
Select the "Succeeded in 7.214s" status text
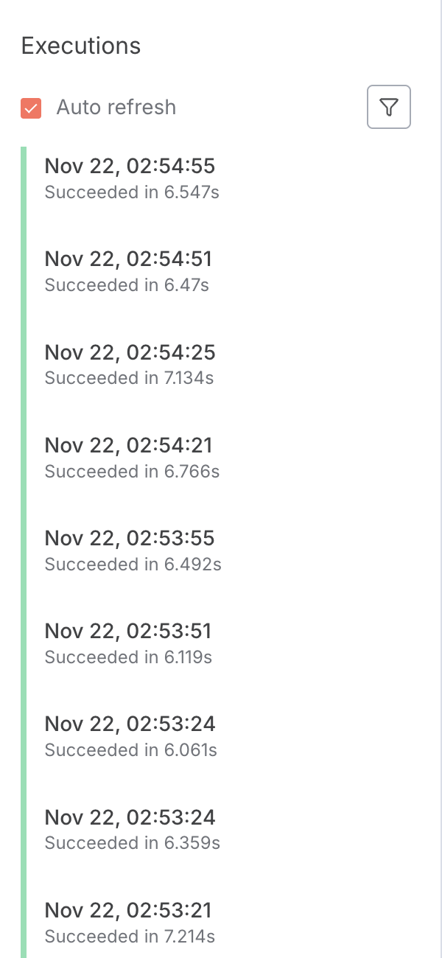coord(130,937)
